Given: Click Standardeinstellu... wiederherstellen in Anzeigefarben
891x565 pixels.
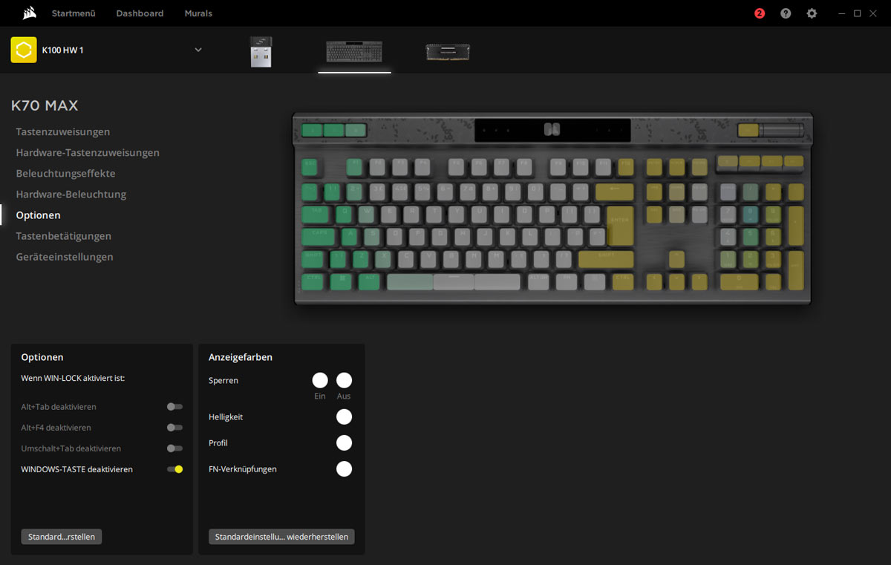Looking at the screenshot, I should coord(281,537).
